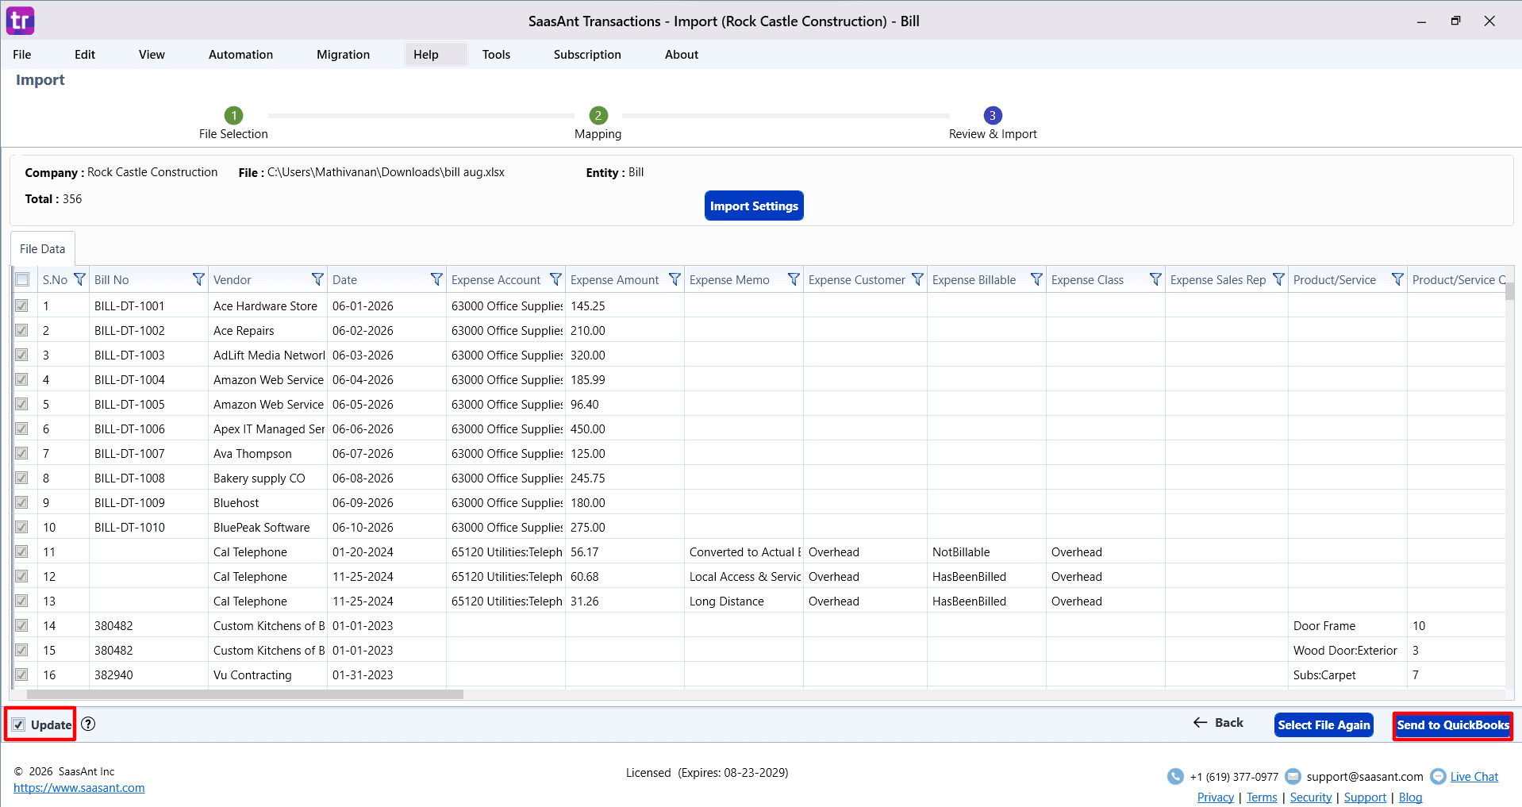1522x807 pixels.
Task: Click the vertical scrollbar thumb of the grid
Action: tap(1510, 290)
